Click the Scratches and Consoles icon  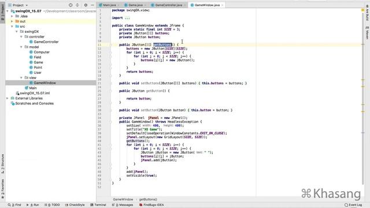pos(13,103)
